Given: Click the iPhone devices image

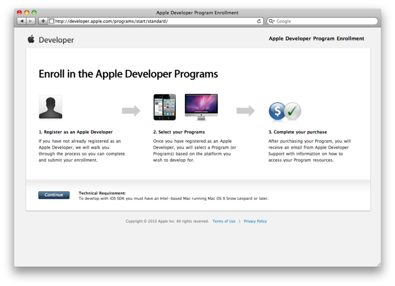Looking at the screenshot, I should (165, 107).
